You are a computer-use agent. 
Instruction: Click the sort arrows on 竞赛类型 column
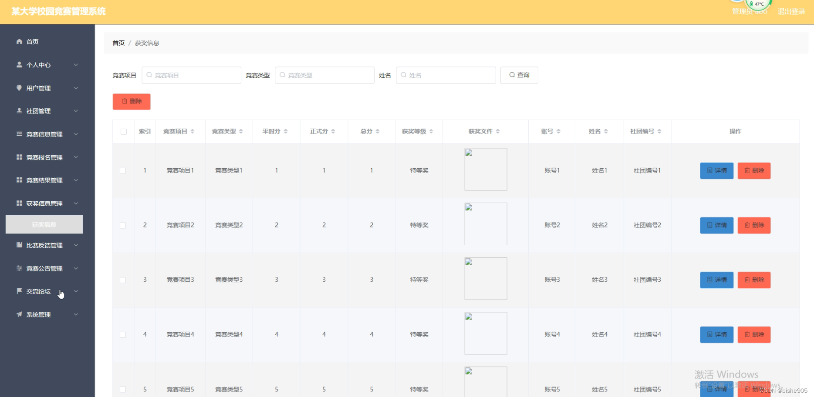pyautogui.click(x=241, y=131)
